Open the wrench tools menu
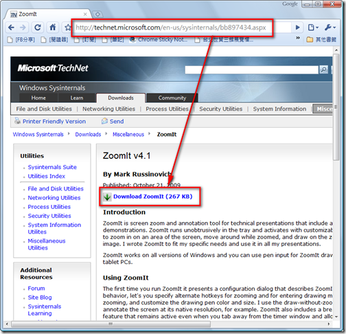 pyautogui.click(x=330, y=27)
